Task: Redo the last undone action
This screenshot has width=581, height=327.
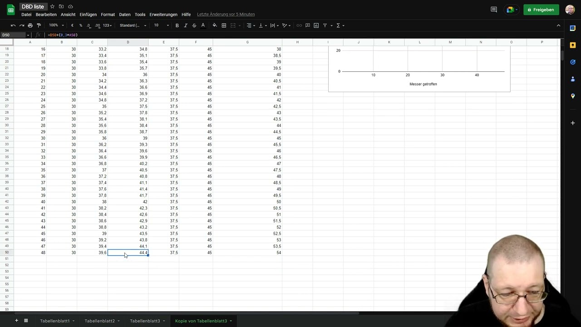Action: (x=21, y=25)
